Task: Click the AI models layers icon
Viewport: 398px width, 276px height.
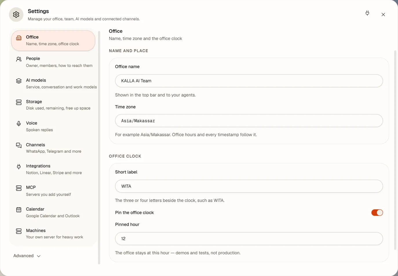Action: (x=19, y=81)
